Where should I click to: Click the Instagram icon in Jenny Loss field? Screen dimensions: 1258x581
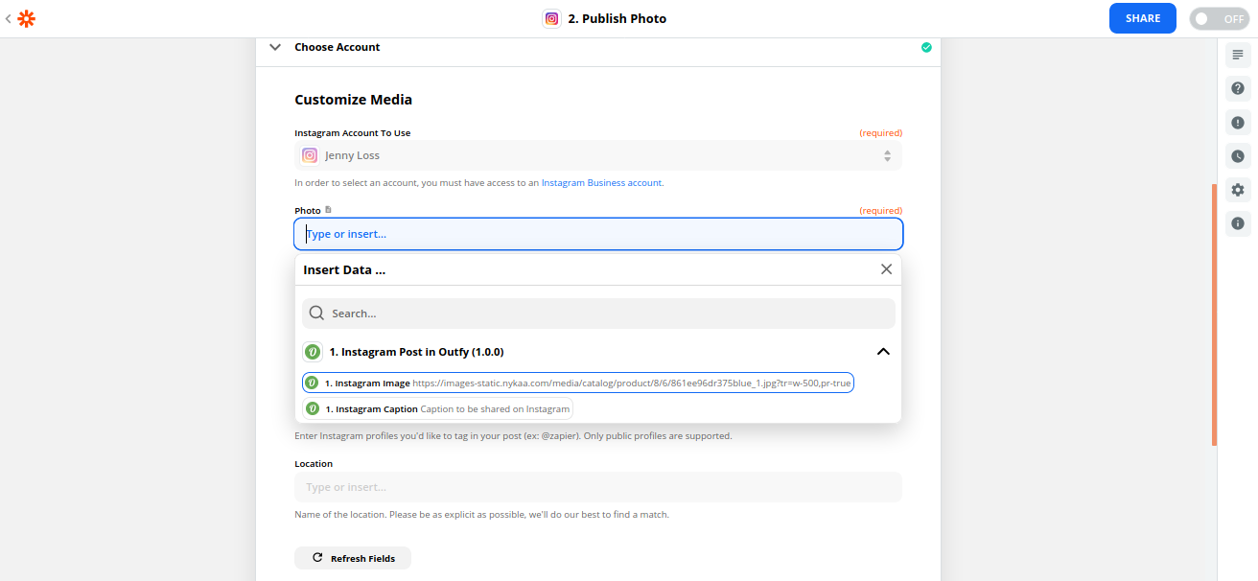point(310,155)
